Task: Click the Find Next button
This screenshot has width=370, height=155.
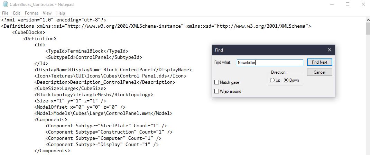Action: point(320,62)
